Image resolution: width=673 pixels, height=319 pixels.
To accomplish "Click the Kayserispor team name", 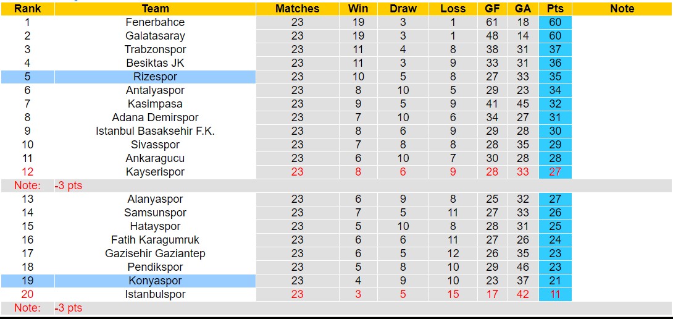I will point(155,172).
